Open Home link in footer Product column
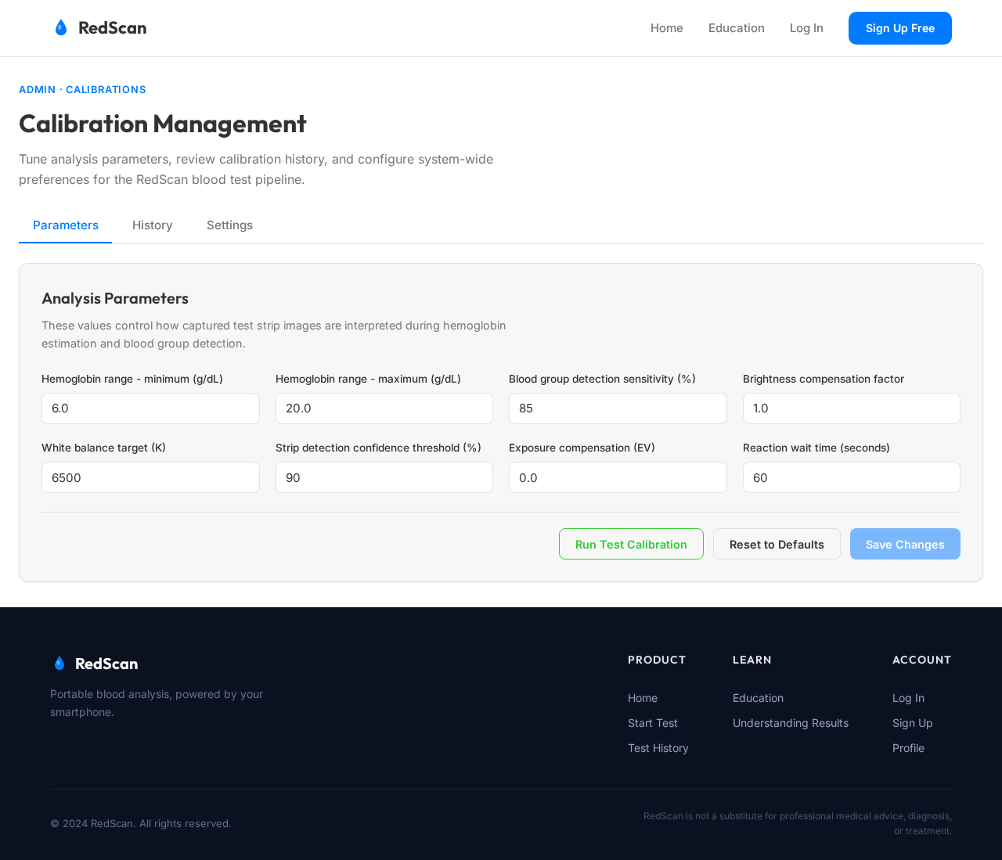 pos(643,698)
